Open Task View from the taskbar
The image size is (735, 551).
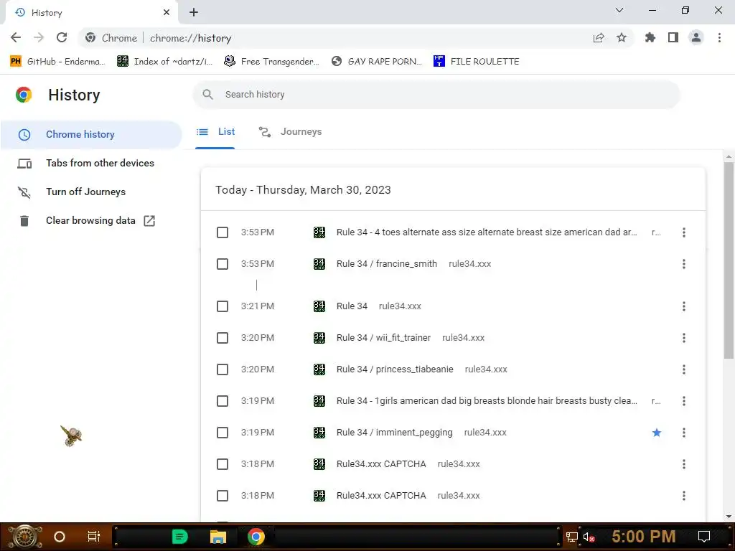[x=94, y=537]
